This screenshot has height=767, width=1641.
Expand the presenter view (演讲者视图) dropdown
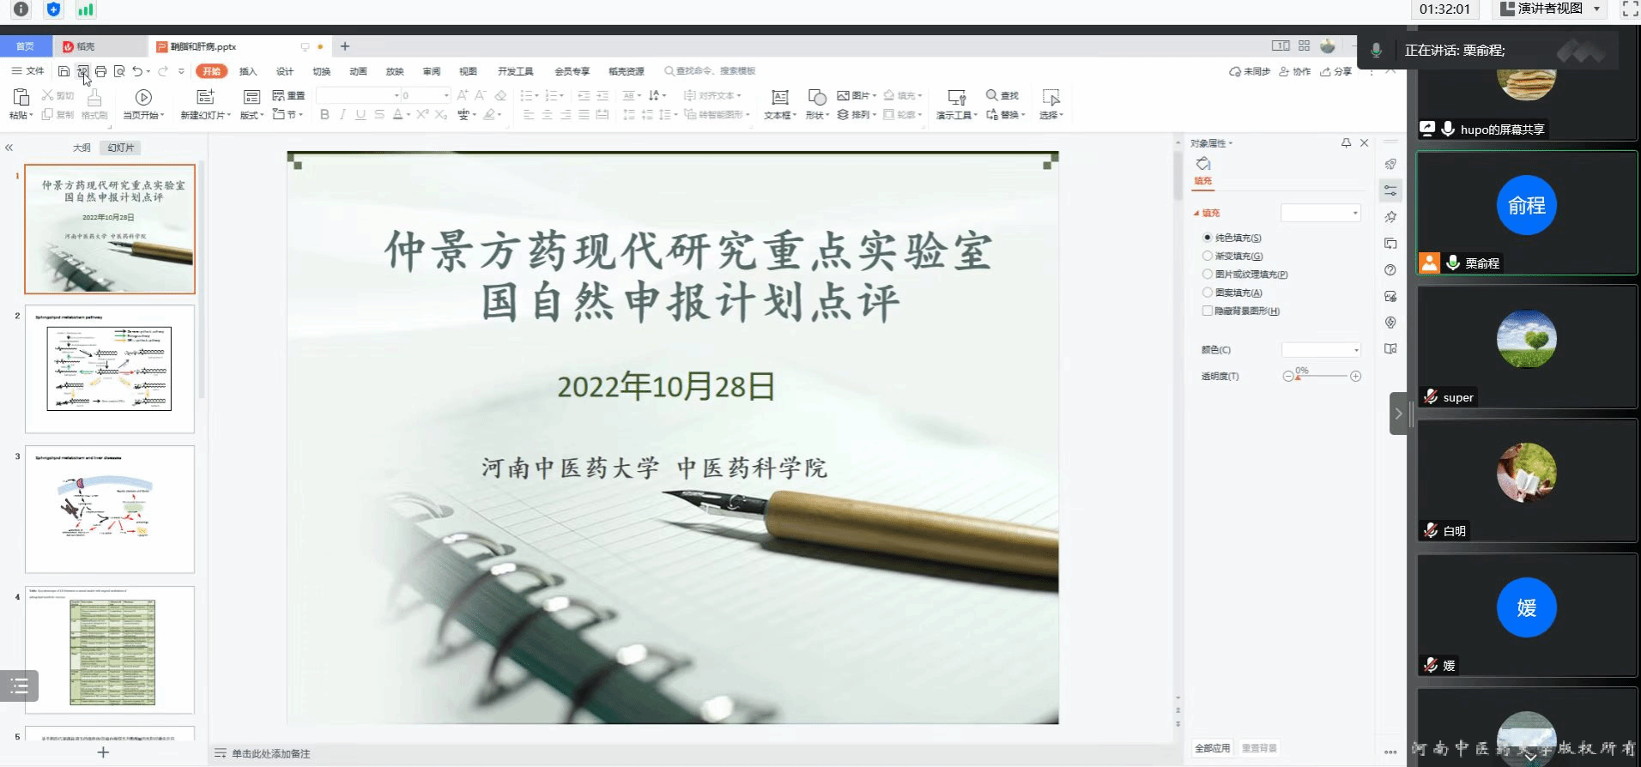pyautogui.click(x=1596, y=9)
